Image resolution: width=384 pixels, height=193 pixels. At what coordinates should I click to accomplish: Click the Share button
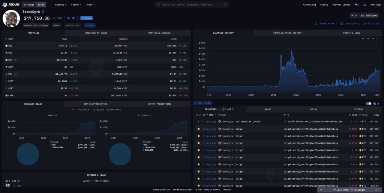click(x=86, y=18)
